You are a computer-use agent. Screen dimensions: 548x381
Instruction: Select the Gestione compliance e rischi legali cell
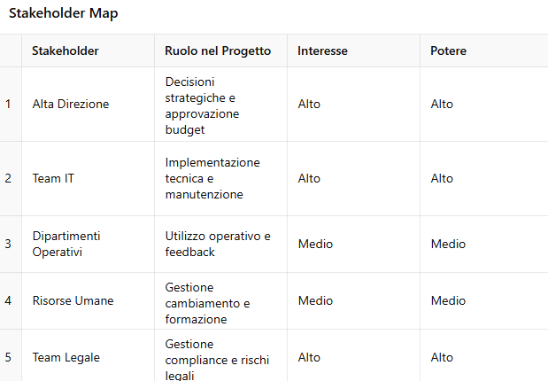[220, 357]
